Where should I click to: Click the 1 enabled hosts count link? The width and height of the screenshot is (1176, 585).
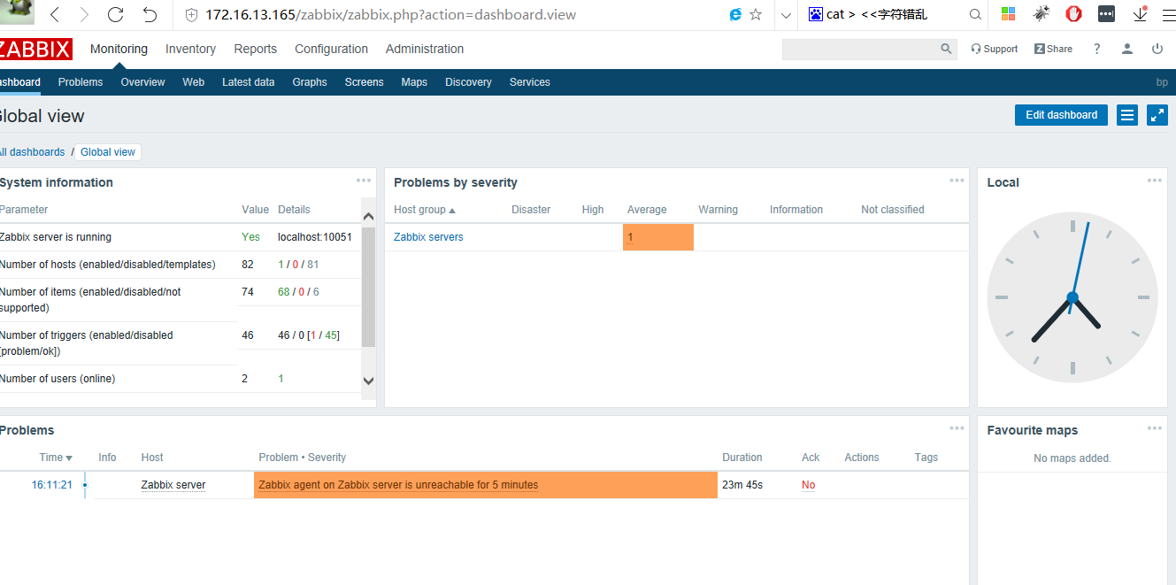click(281, 265)
